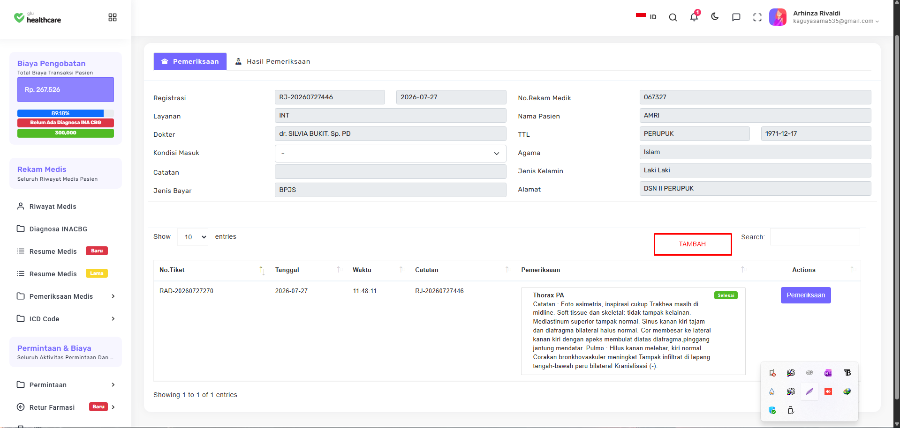Expand the Retur Farmasi sidebar menu
This screenshot has height=428, width=900.
pos(66,407)
